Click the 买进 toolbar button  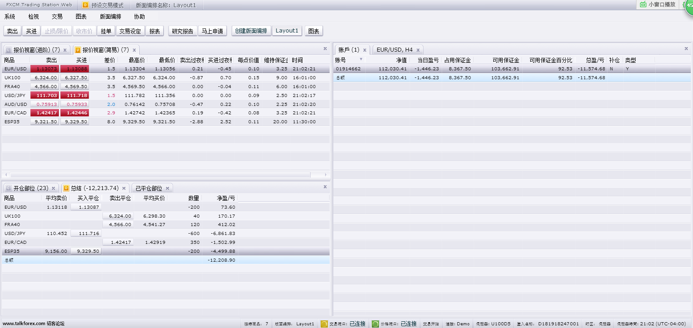click(31, 31)
